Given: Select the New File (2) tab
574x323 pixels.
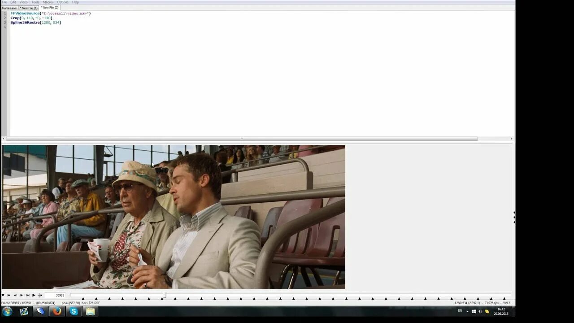Looking at the screenshot, I should pyautogui.click(x=50, y=8).
